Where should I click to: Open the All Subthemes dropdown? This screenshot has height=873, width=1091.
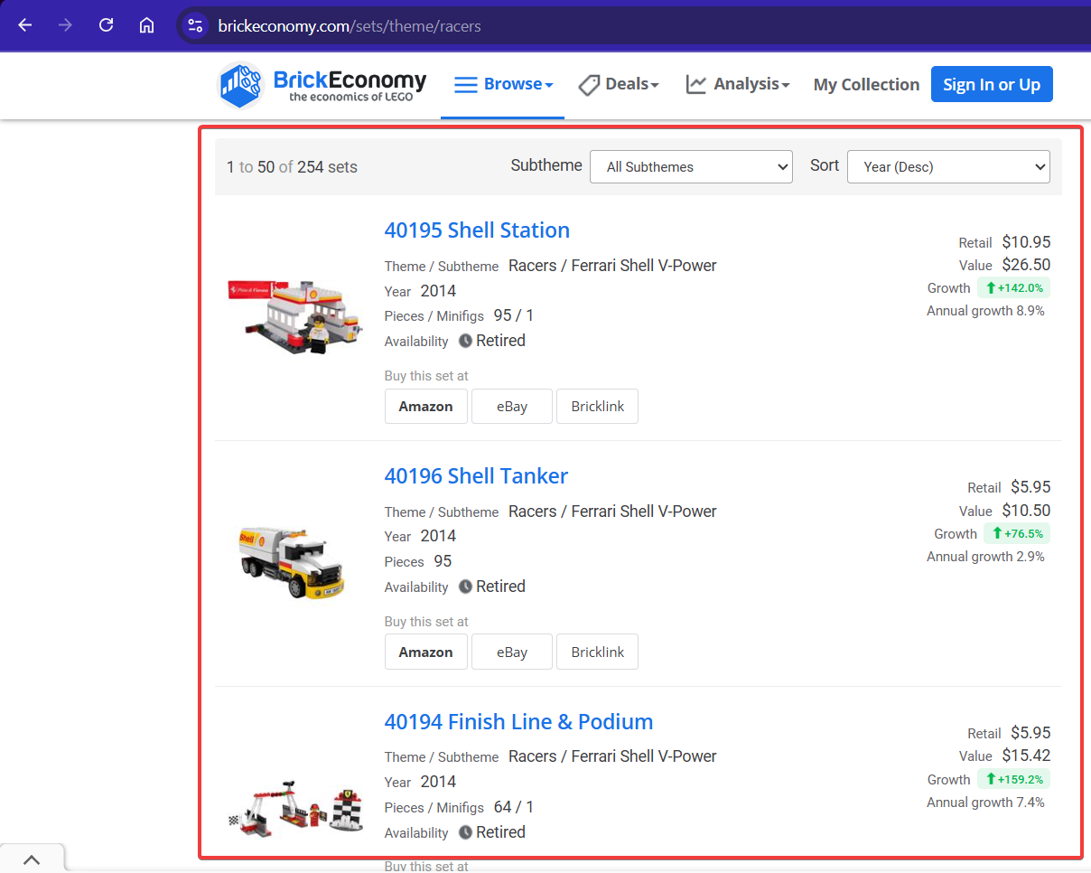(x=691, y=166)
